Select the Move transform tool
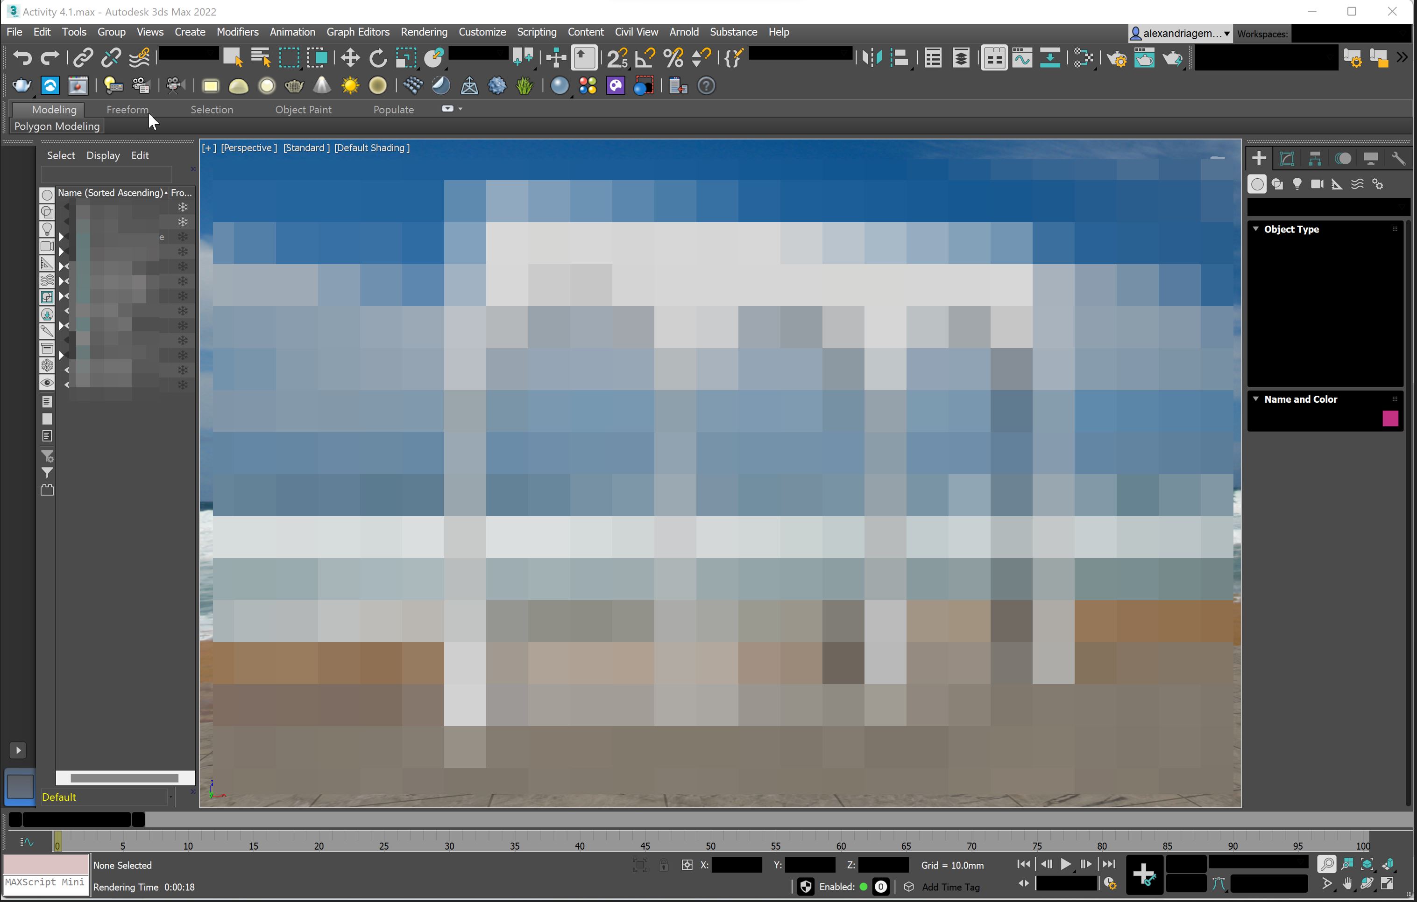The image size is (1417, 902). pos(350,57)
